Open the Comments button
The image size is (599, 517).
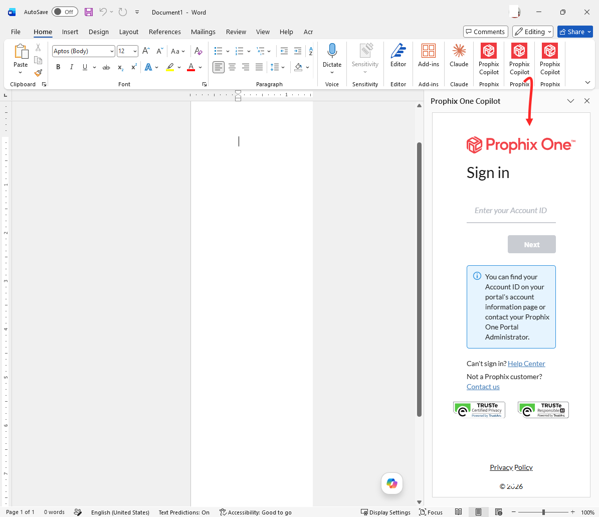point(486,32)
